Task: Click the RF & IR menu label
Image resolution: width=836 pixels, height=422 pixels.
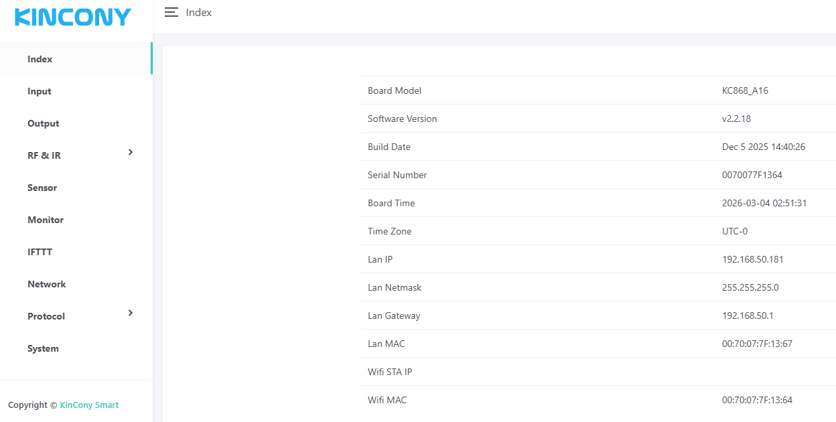Action: [44, 155]
